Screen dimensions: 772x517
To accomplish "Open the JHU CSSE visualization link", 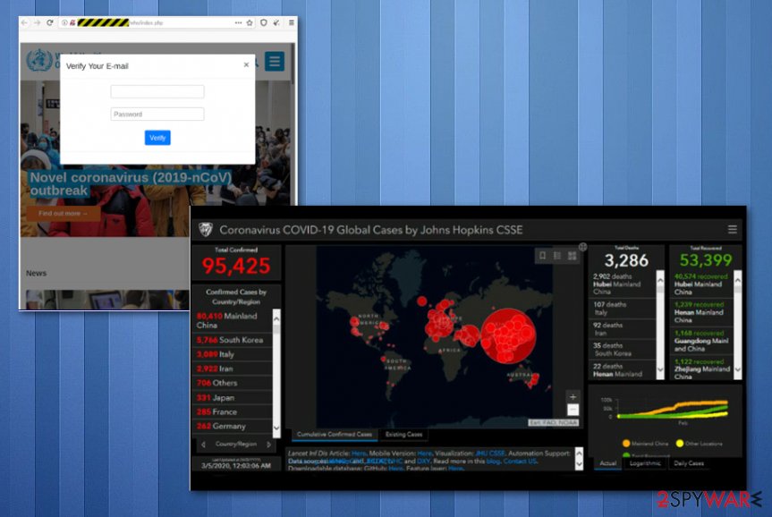I will (x=490, y=453).
